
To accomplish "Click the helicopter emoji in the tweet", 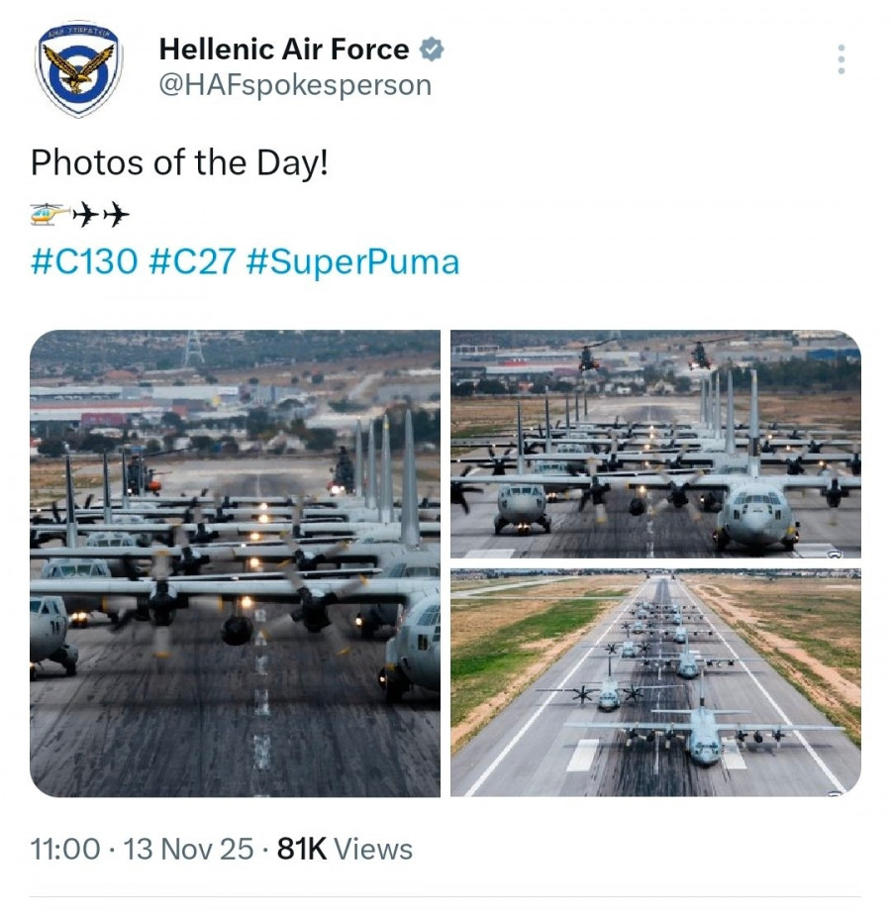I will point(49,214).
